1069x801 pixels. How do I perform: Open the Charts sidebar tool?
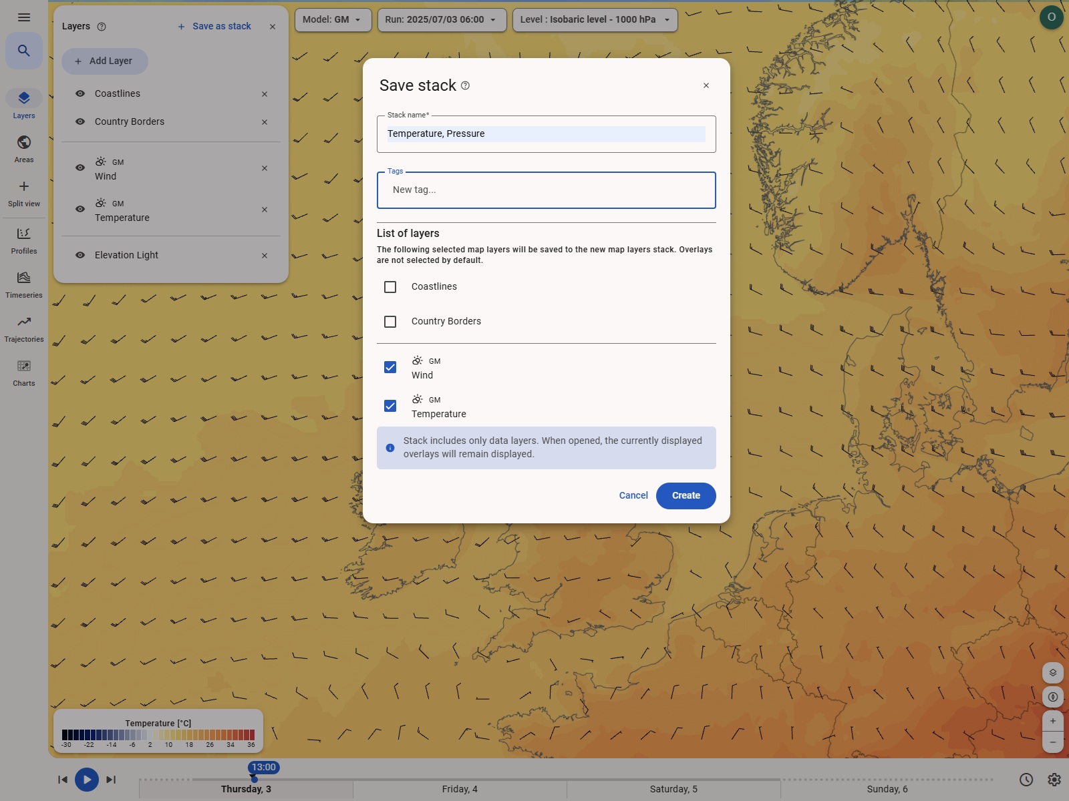click(x=24, y=372)
